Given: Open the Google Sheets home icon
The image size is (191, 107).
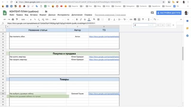Looking at the screenshot, I should coord(5,13).
